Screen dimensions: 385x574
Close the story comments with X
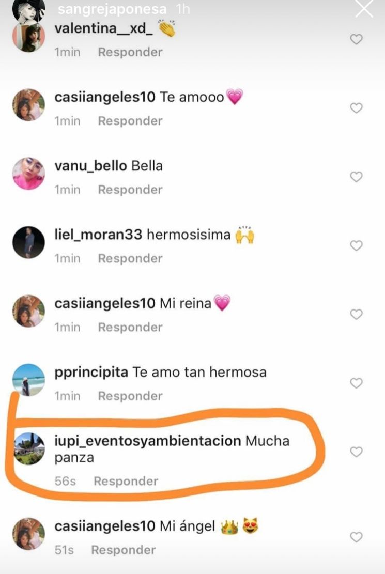[x=364, y=9]
